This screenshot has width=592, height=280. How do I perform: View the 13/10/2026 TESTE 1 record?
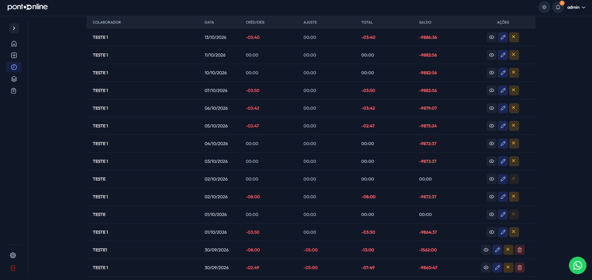(x=492, y=37)
